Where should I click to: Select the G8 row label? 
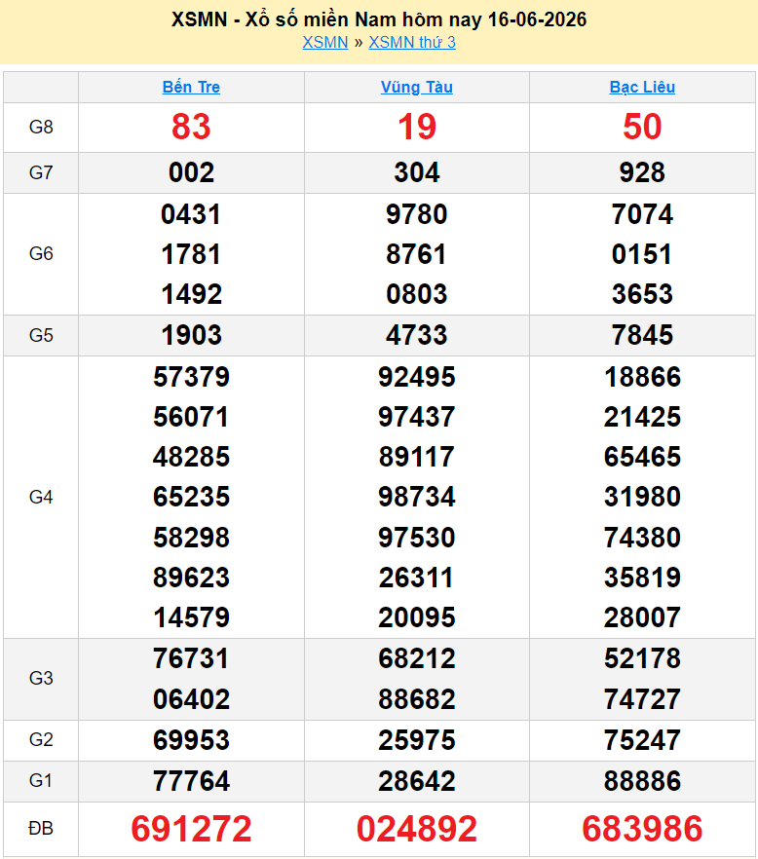point(41,127)
